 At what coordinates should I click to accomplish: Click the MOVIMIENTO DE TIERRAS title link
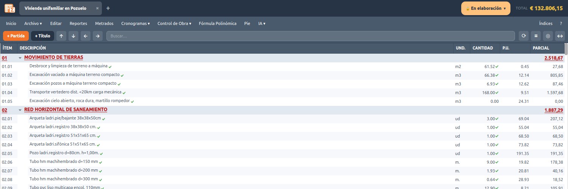54,57
